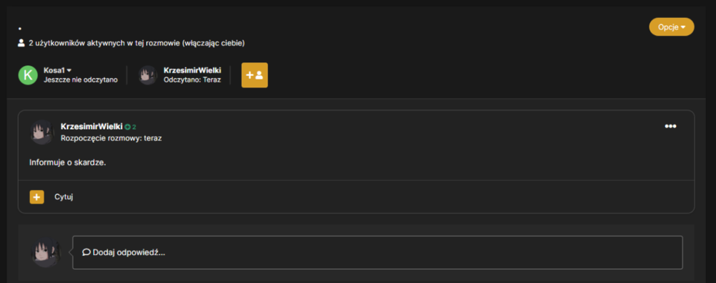The width and height of the screenshot is (716, 283).
Task: Click the yellow plus multi-quote button
Action: [x=37, y=197]
